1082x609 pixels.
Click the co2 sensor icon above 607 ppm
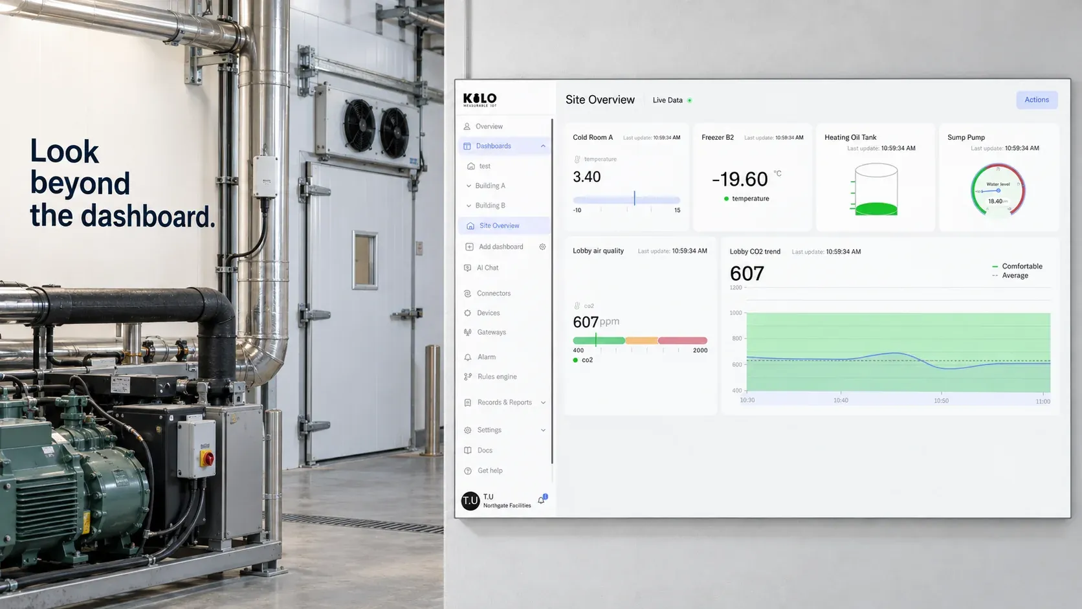pos(577,306)
